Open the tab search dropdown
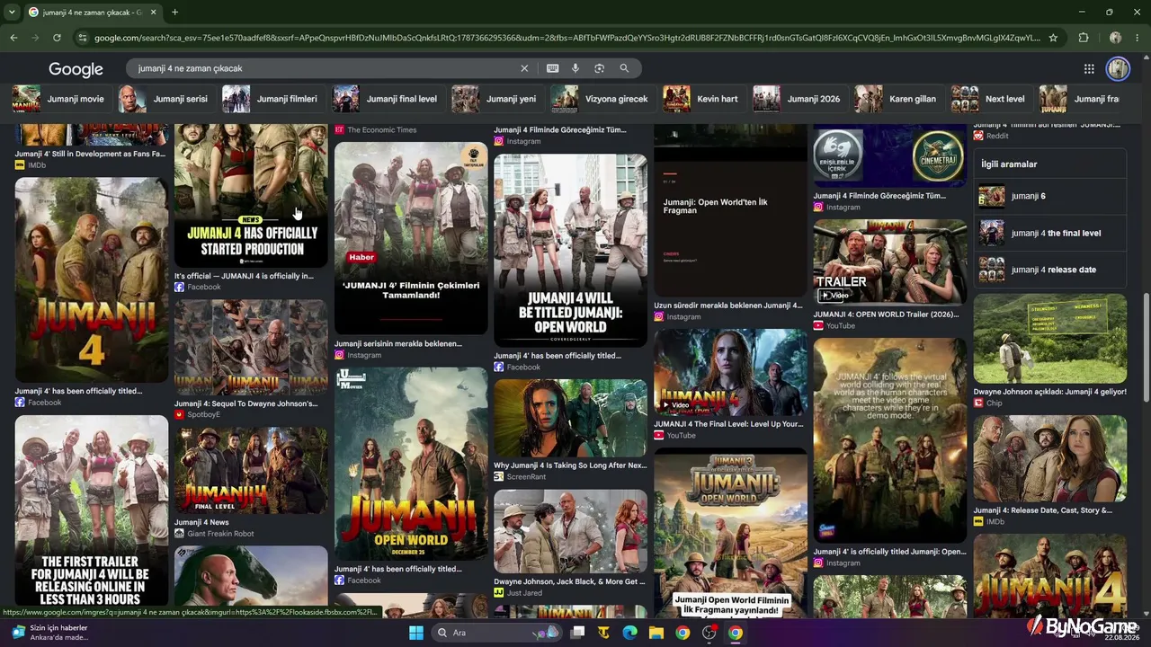Image resolution: width=1151 pixels, height=647 pixels. 12,13
